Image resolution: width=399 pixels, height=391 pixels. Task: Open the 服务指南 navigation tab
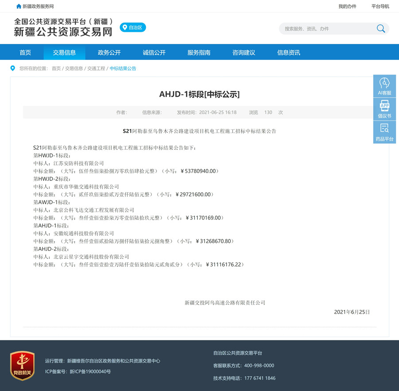coord(199,52)
